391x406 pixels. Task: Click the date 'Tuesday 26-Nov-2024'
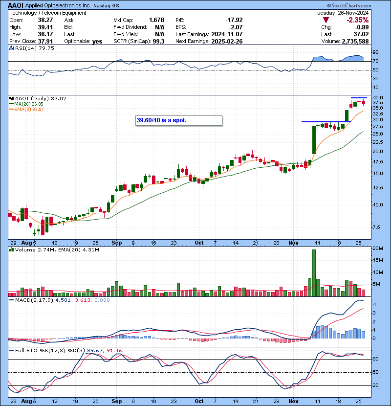point(342,13)
